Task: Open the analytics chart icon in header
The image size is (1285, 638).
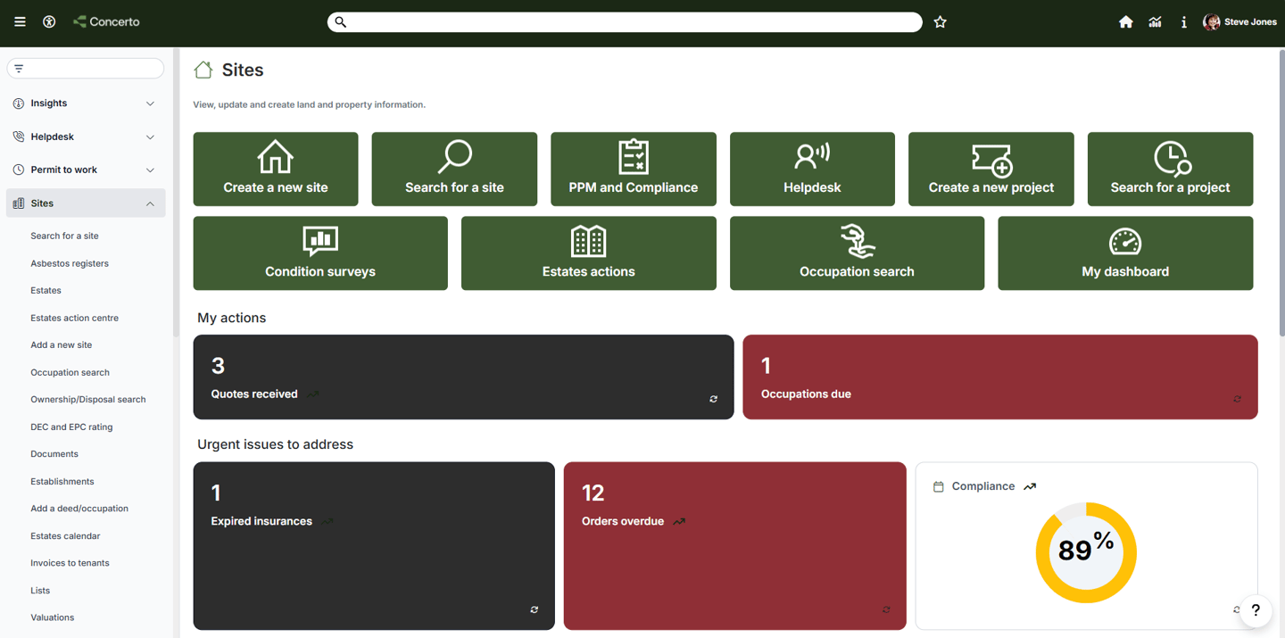Action: [1156, 22]
